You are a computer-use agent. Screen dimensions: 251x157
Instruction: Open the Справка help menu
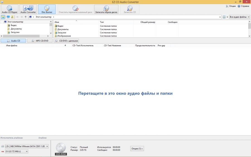(243, 6)
